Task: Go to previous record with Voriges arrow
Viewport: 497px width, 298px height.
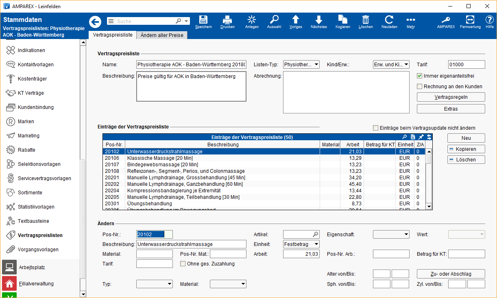Action: click(296, 22)
